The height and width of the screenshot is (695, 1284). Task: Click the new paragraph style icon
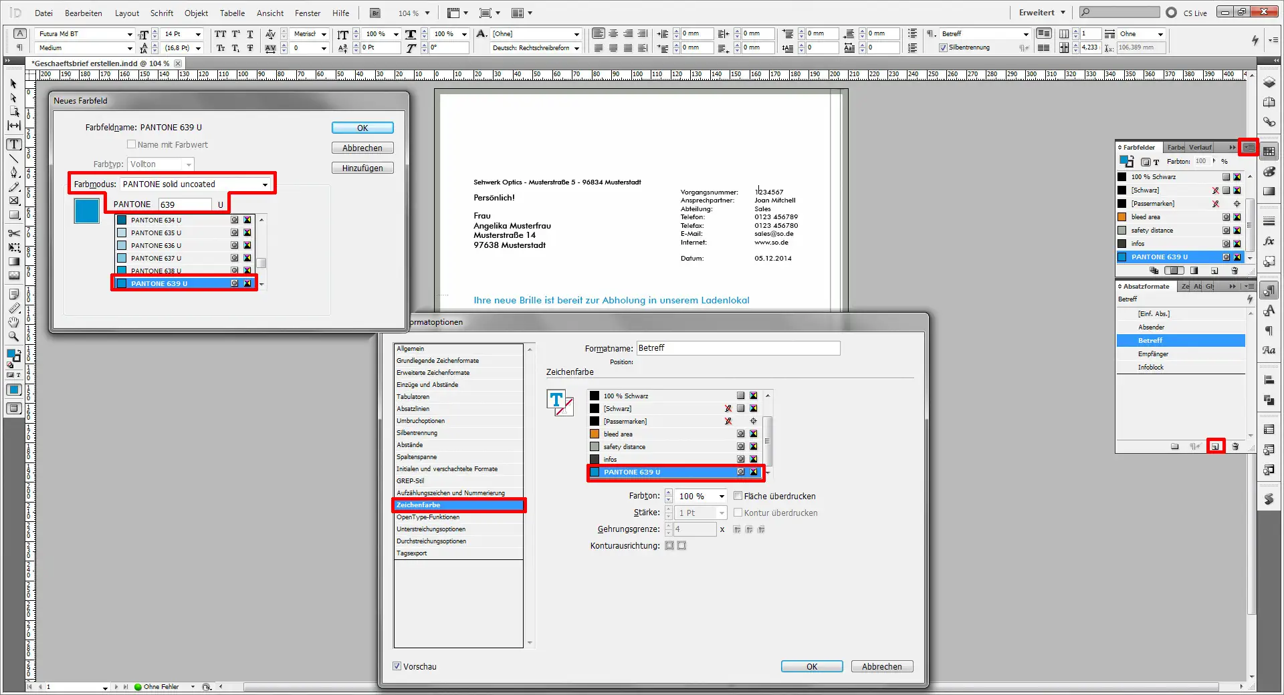[x=1215, y=446]
